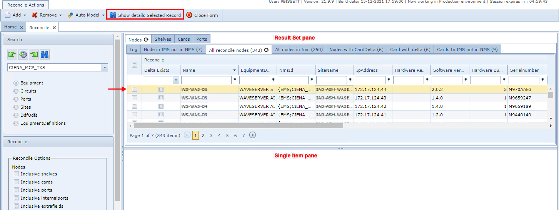
Task: Click the filter icon beside Name filter box
Action: click(x=235, y=80)
